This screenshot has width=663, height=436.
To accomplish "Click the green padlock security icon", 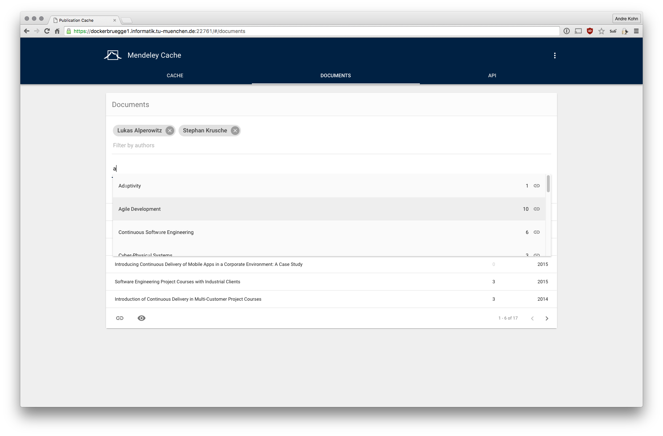I will click(x=69, y=31).
